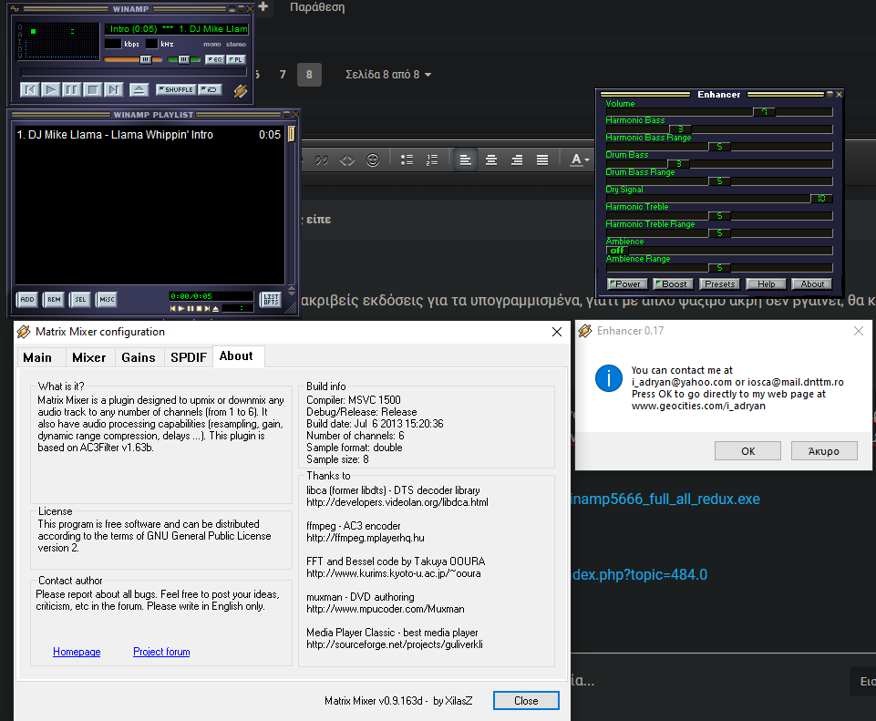Click the Winamp volume slider handle
The height and width of the screenshot is (721, 876).
click(x=145, y=59)
